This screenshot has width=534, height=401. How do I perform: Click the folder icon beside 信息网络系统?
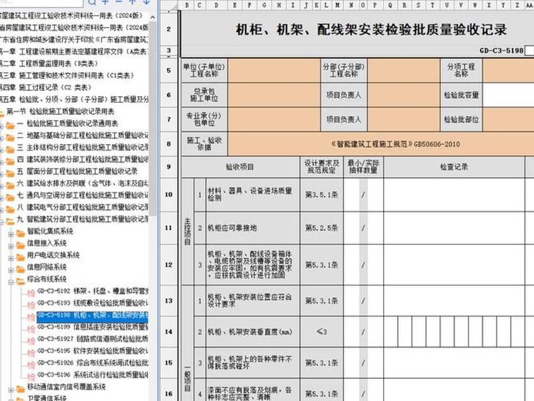(x=21, y=269)
